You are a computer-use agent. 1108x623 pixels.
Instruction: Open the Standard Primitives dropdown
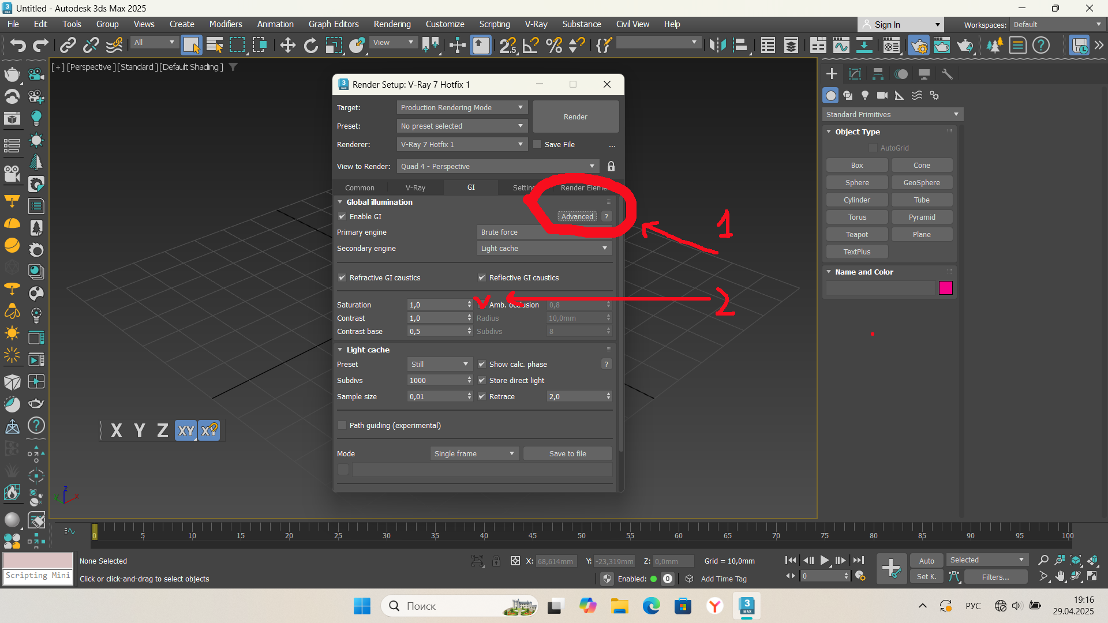(x=892, y=115)
